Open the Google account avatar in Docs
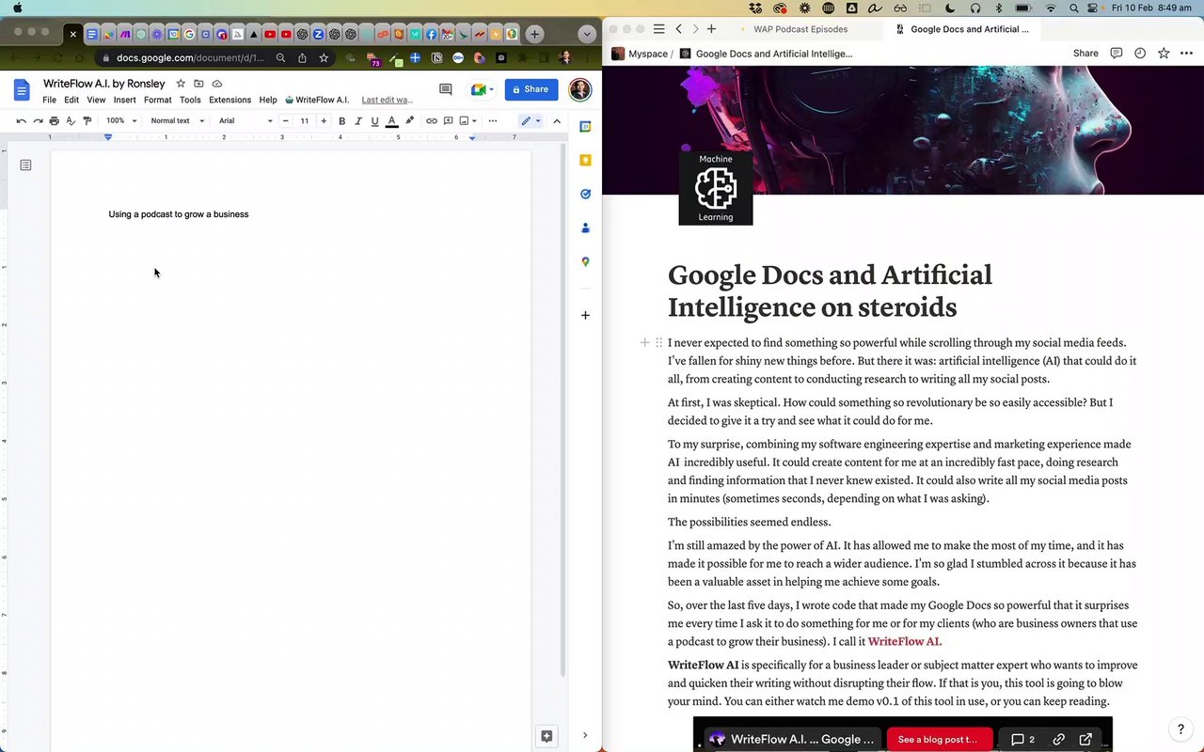This screenshot has width=1204, height=752. (579, 89)
